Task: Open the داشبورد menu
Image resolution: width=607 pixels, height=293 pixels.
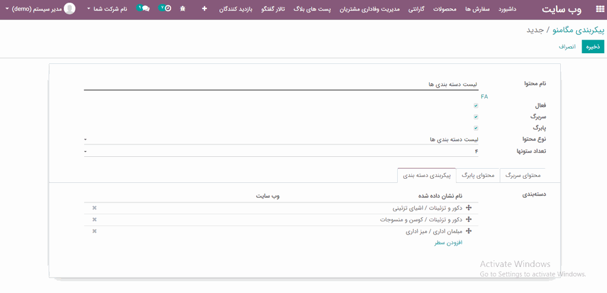Action: tap(506, 8)
